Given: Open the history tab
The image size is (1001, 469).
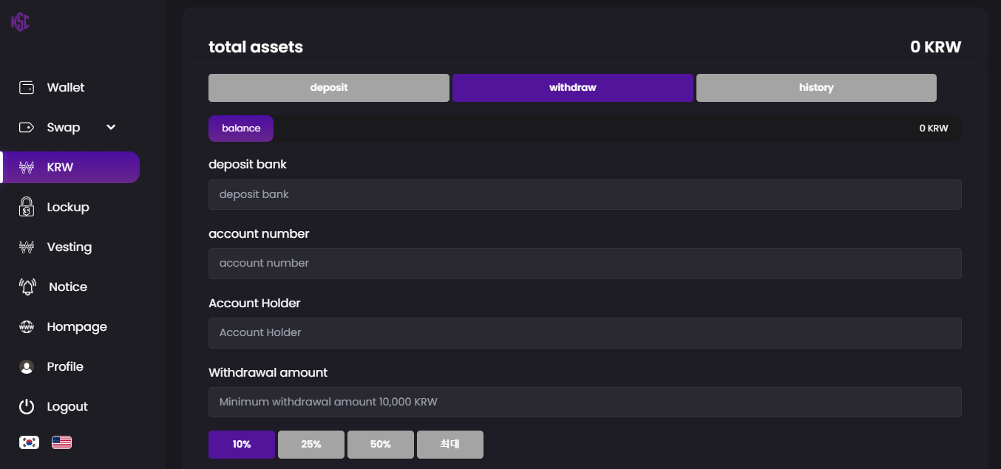Looking at the screenshot, I should [816, 88].
